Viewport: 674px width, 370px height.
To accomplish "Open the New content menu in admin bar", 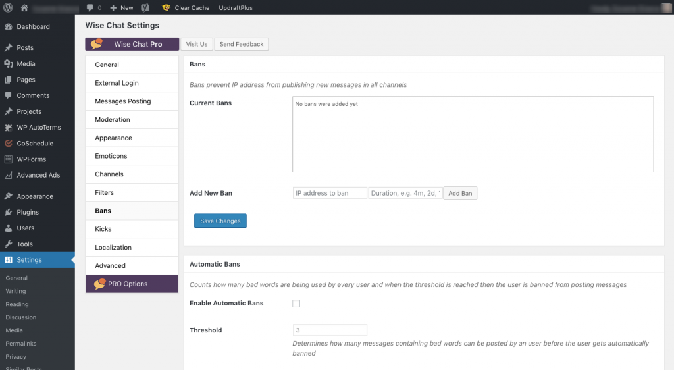I will tap(121, 8).
